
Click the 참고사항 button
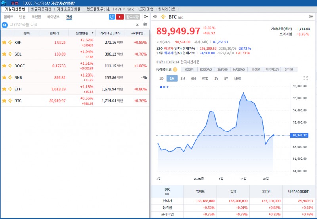[x=132, y=17]
